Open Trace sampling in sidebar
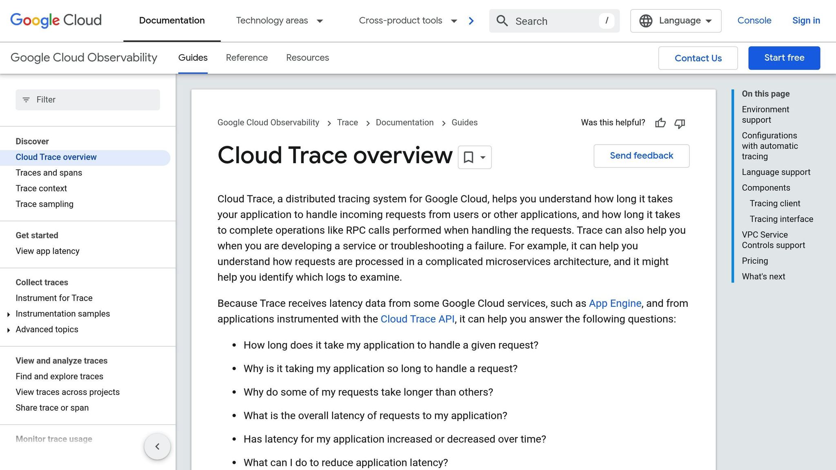 [44, 204]
